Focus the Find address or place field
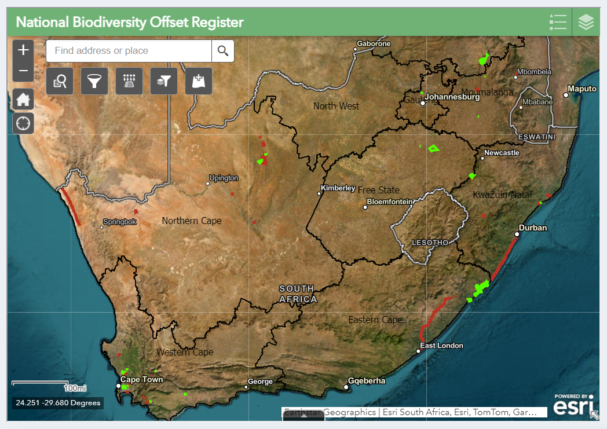This screenshot has height=429, width=607. (129, 51)
